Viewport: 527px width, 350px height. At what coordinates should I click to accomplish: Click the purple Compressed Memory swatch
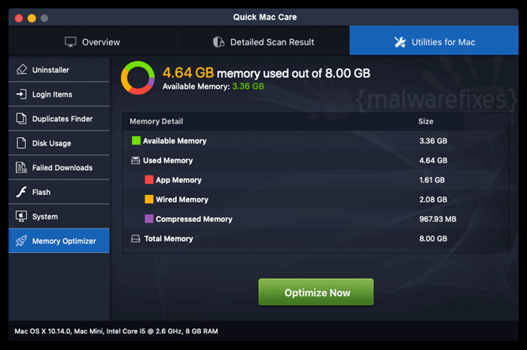pyautogui.click(x=149, y=219)
